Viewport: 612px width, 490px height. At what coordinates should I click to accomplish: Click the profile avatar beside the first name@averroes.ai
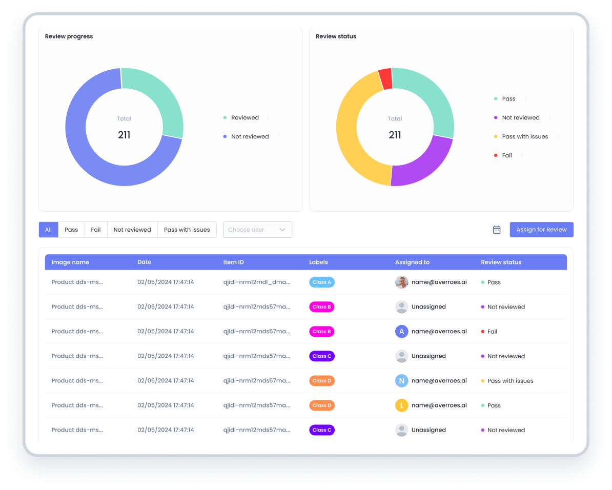(401, 282)
